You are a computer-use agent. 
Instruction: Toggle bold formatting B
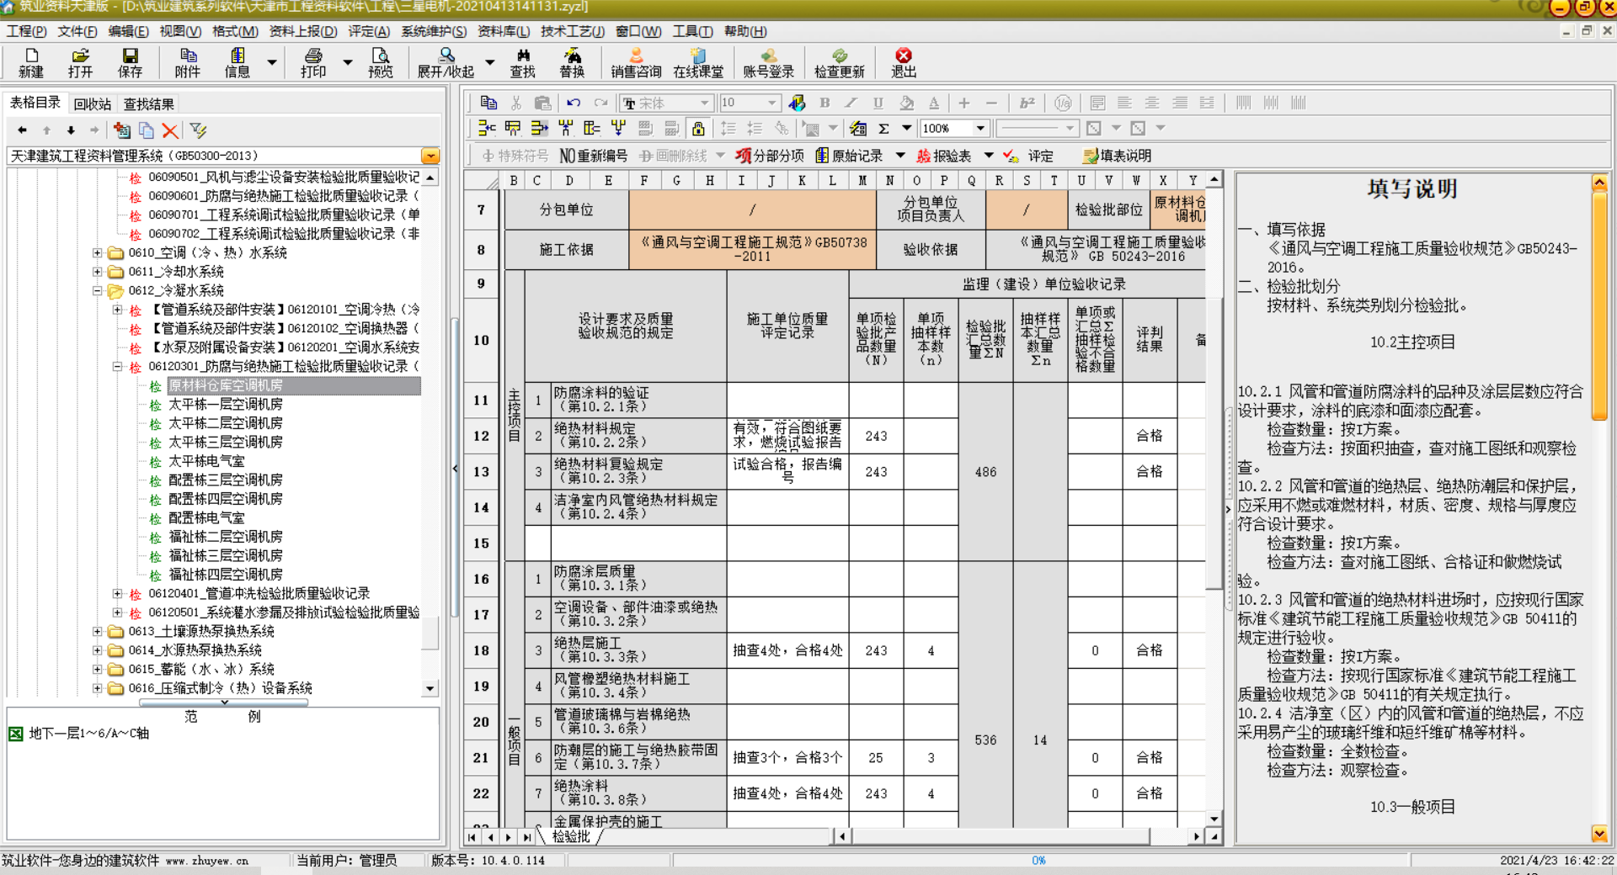(x=825, y=103)
